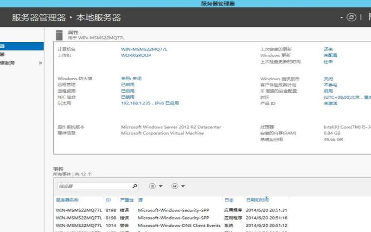This screenshot has height=232, width=371.
Task: Click the event ID 1014 cell
Action: tap(111, 226)
